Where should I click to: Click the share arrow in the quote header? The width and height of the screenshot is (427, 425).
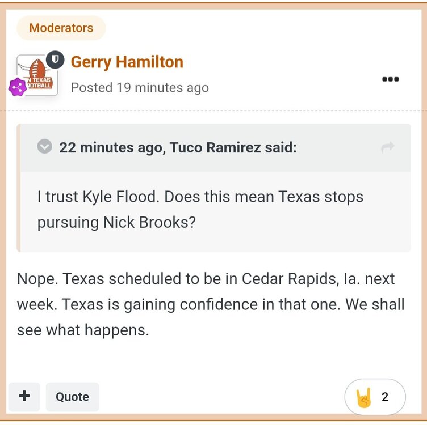click(388, 148)
